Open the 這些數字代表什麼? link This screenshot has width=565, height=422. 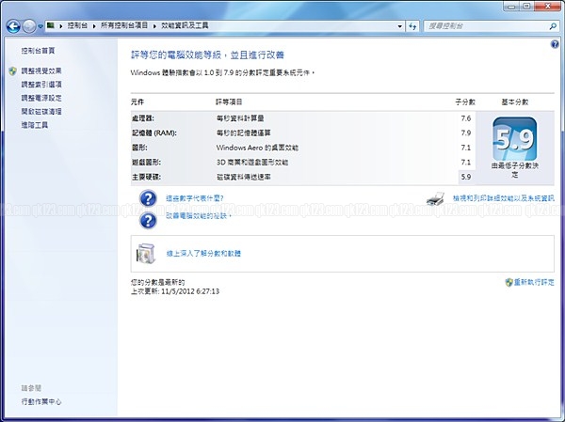(x=195, y=198)
